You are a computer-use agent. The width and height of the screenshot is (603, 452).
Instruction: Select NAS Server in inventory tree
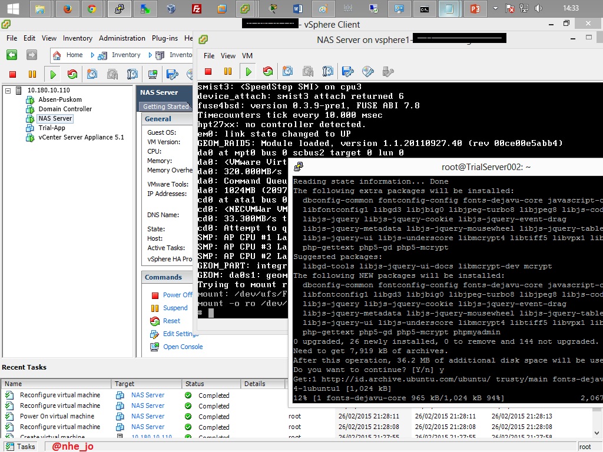[x=55, y=118]
